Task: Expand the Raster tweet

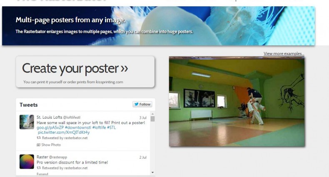Action: [42, 174]
